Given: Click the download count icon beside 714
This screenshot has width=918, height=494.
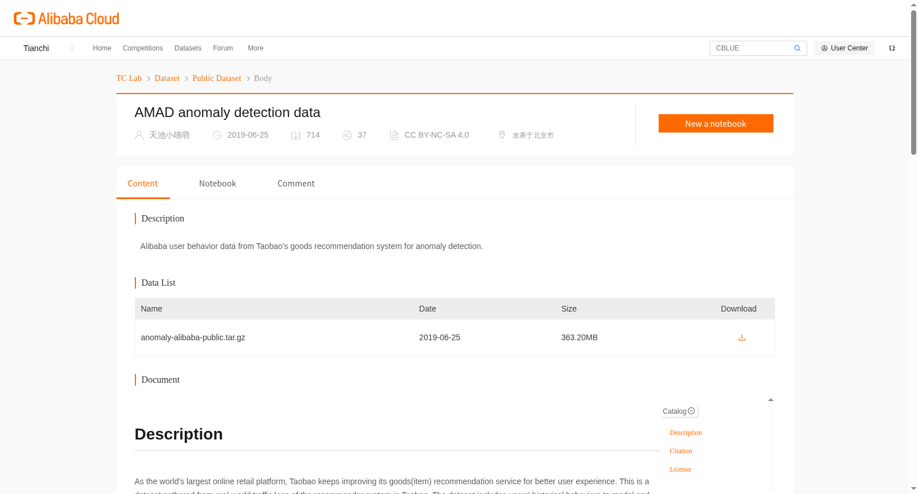Looking at the screenshot, I should [x=295, y=135].
